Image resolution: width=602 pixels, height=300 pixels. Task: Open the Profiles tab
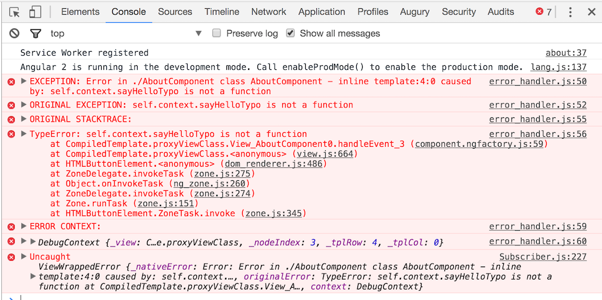[x=372, y=12]
